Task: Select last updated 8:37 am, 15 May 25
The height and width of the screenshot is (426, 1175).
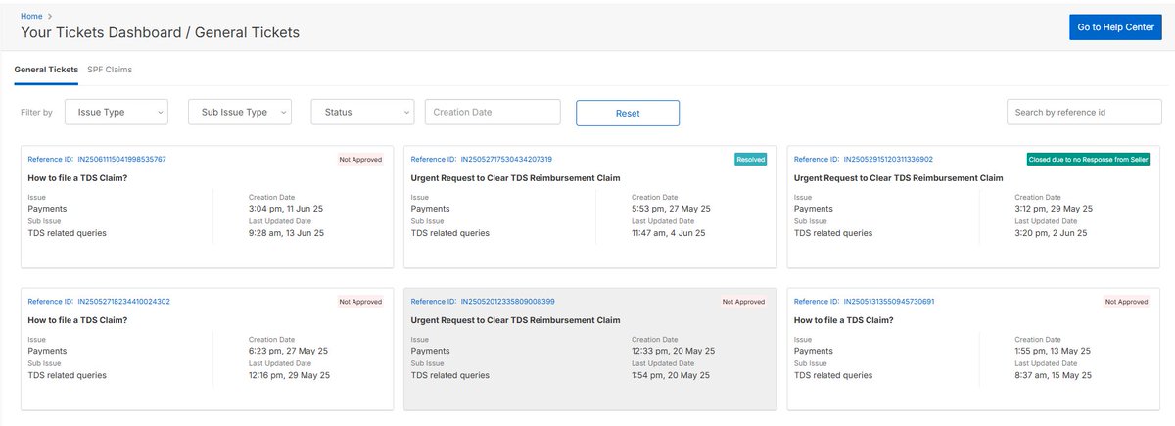Action: tap(1053, 375)
